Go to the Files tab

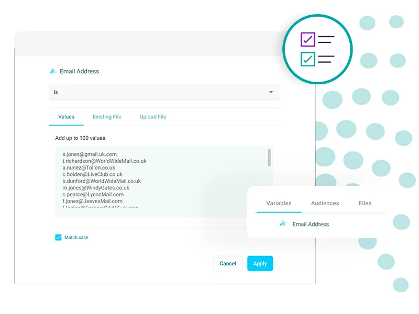[365, 203]
